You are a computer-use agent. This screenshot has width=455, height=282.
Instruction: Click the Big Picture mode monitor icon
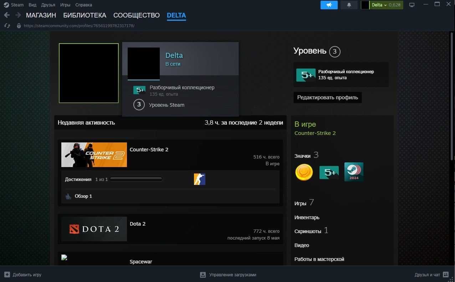(412, 5)
